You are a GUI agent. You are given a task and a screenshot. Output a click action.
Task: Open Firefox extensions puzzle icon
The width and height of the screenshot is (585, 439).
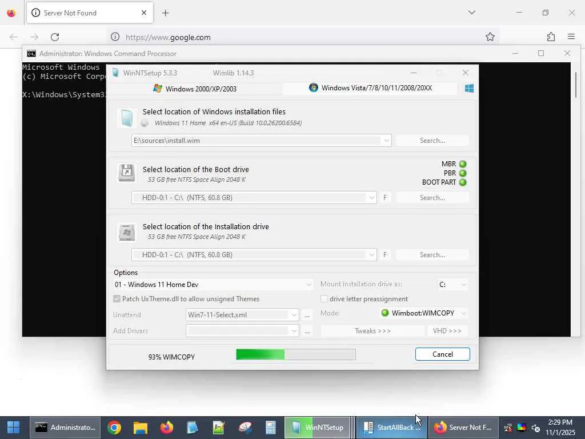[x=551, y=37]
